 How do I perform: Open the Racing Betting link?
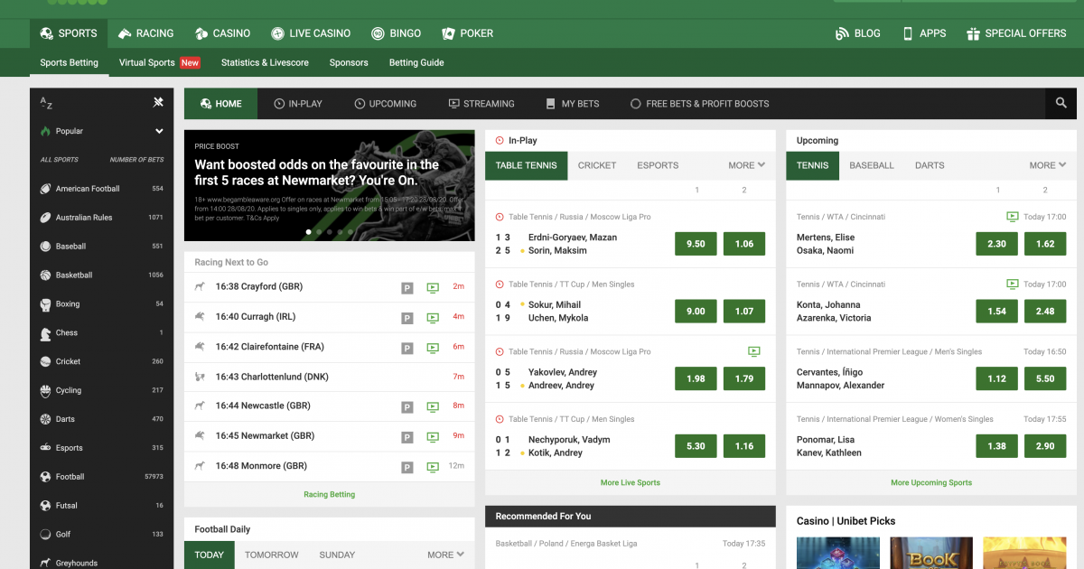[329, 494]
